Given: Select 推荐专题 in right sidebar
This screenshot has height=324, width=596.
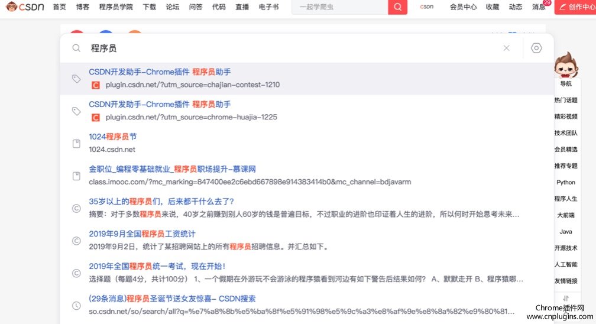Looking at the screenshot, I should tap(566, 166).
